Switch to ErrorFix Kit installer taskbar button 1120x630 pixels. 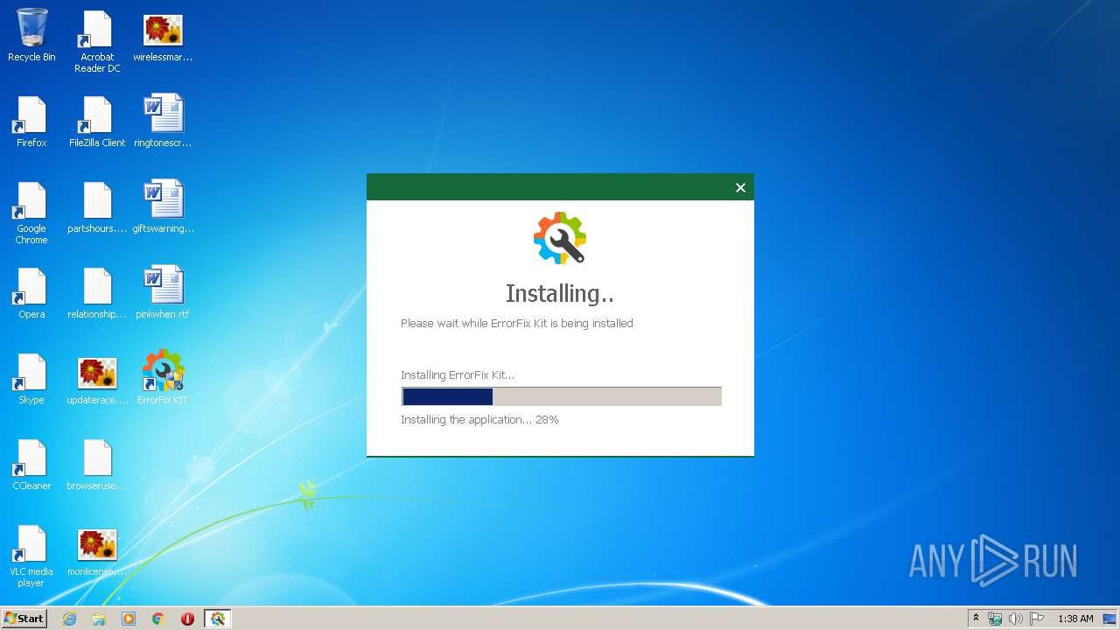click(218, 619)
